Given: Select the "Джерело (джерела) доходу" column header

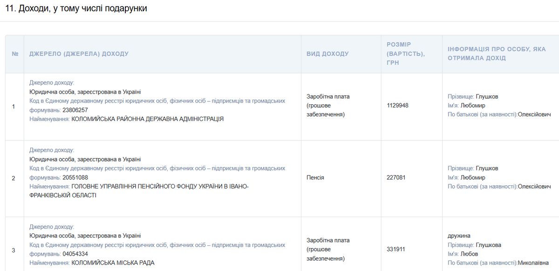Looking at the screenshot, I should coord(79,54).
